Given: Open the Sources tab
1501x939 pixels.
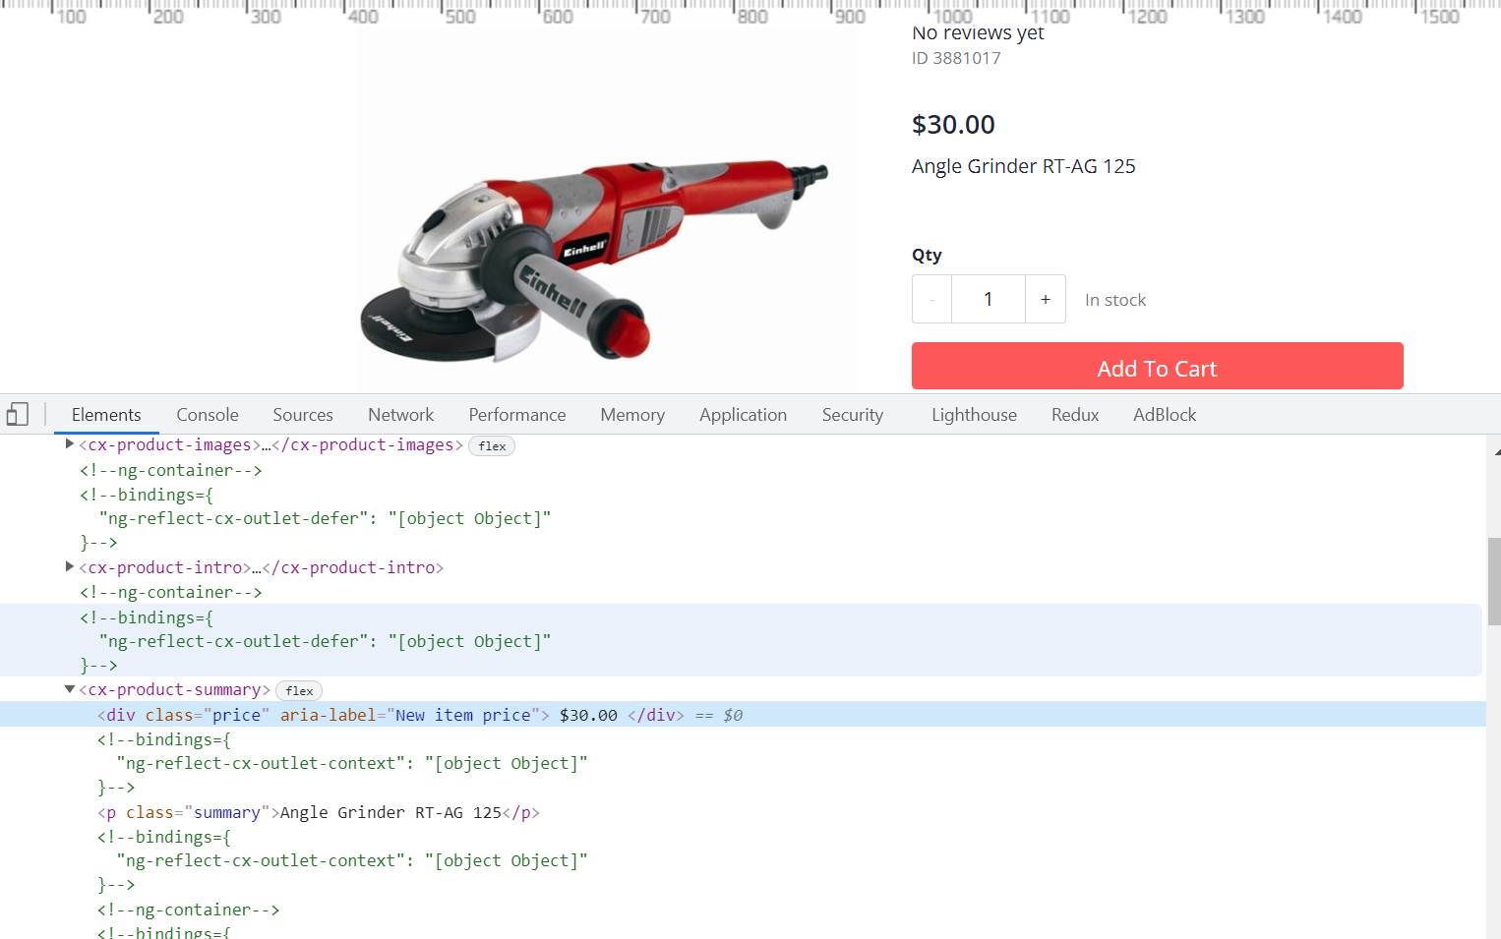Looking at the screenshot, I should (x=303, y=415).
